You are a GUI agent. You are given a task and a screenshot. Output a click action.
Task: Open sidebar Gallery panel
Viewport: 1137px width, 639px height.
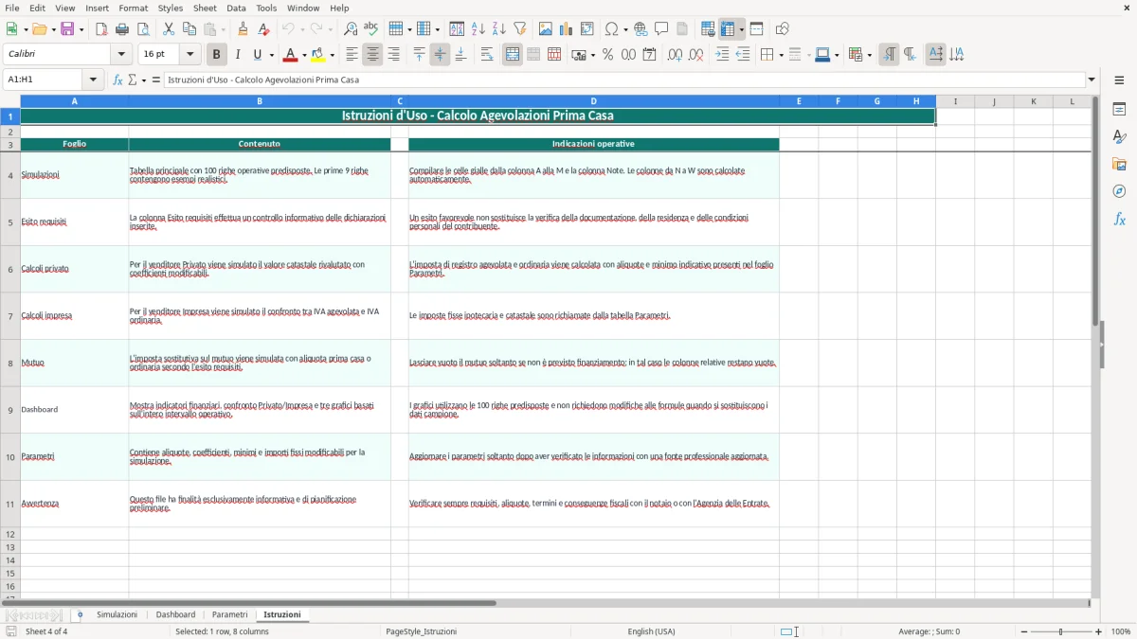click(x=1119, y=164)
